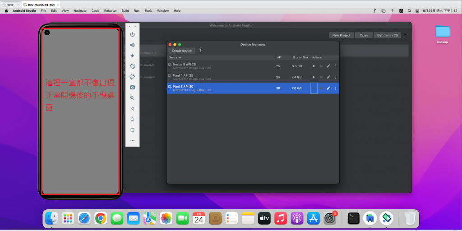Select the Pixel 4 API 25 device row

(253, 77)
